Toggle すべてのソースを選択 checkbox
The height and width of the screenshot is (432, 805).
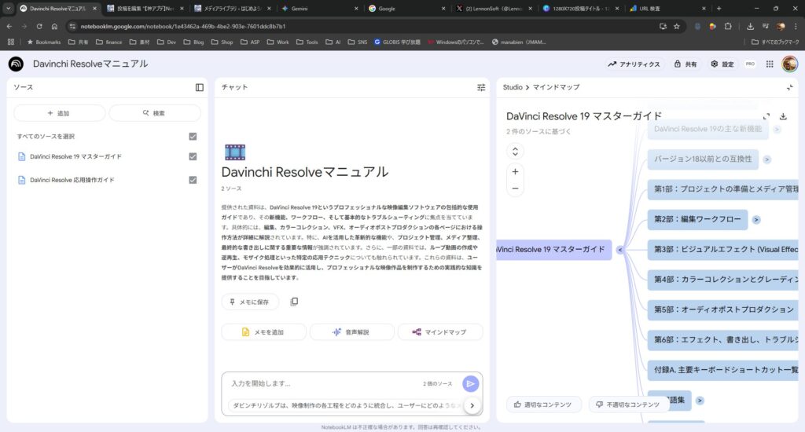pos(193,137)
